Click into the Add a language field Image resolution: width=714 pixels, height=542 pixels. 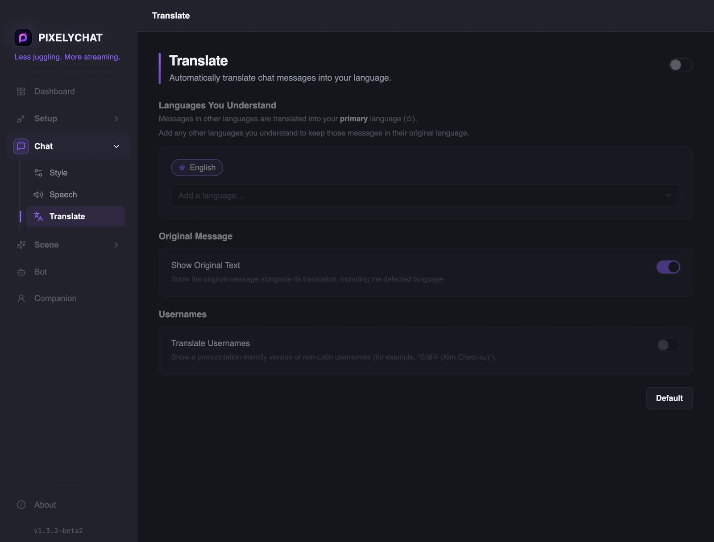(425, 195)
